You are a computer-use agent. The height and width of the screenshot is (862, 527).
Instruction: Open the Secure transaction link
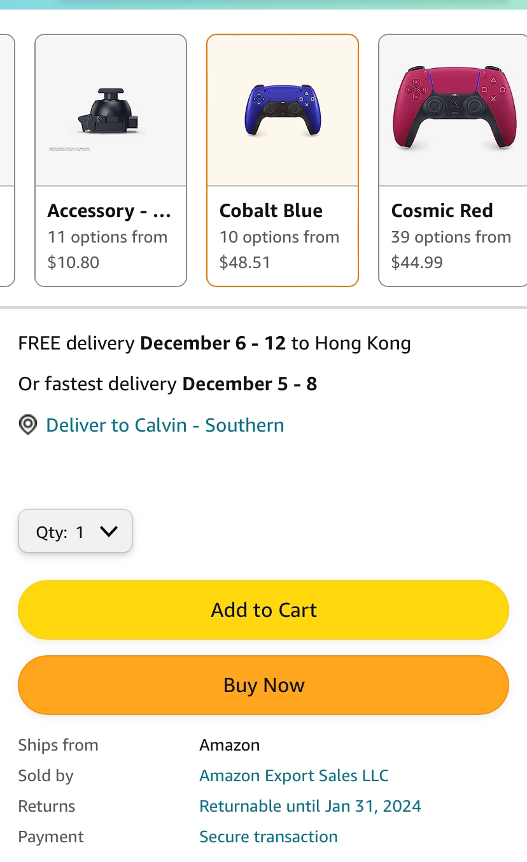pos(269,837)
